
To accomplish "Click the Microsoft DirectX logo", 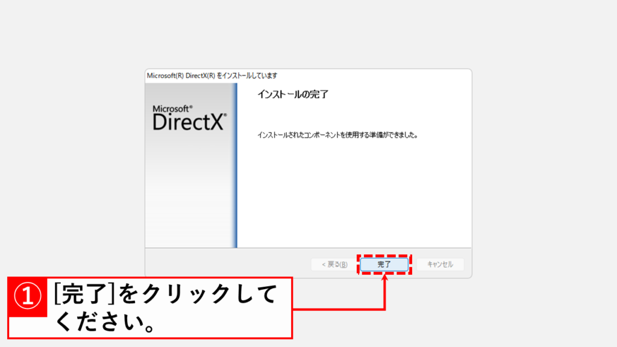I will pyautogui.click(x=190, y=117).
